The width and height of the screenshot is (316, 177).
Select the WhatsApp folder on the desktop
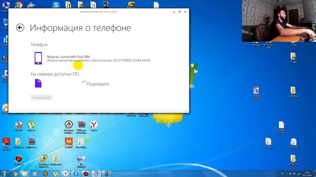(293, 92)
